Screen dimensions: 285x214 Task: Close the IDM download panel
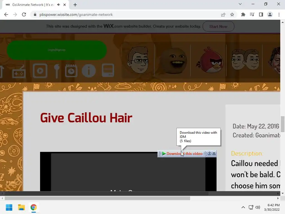tap(214, 153)
